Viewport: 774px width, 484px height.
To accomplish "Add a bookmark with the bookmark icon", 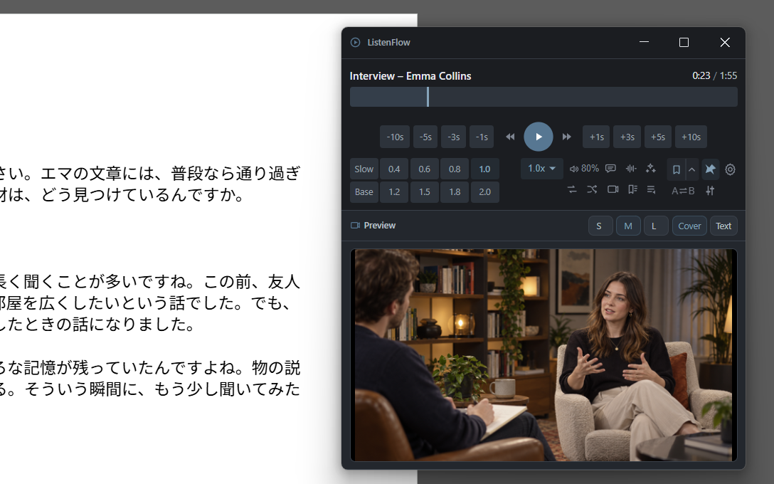I will (x=677, y=169).
